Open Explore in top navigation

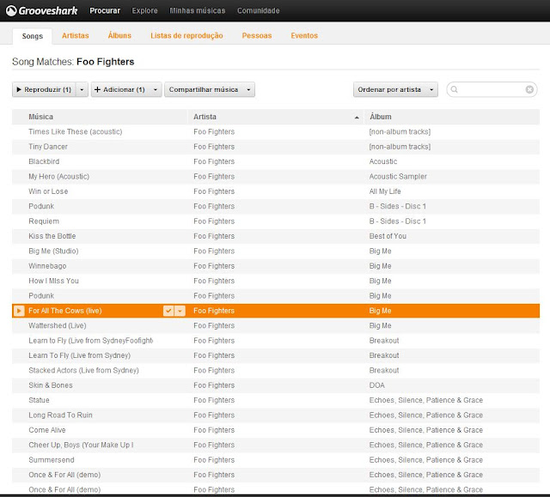pyautogui.click(x=144, y=10)
